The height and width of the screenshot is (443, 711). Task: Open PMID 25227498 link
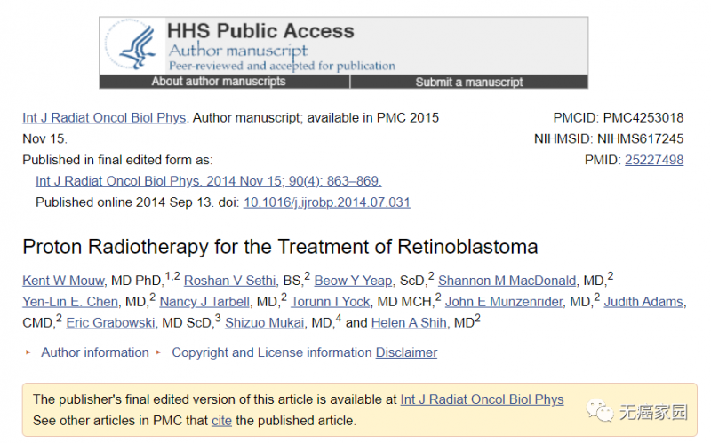coord(654,160)
